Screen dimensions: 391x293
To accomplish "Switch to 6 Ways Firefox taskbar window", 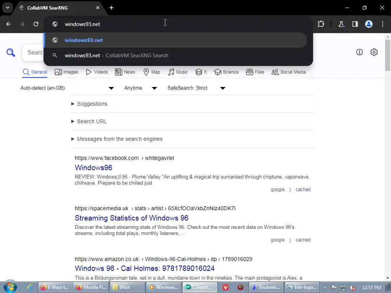I will [55, 287].
